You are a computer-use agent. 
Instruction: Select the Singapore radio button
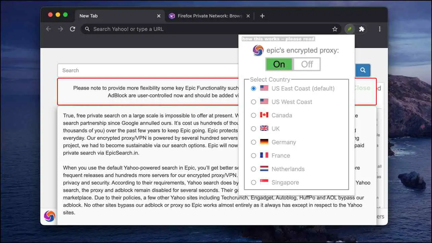[x=254, y=183]
